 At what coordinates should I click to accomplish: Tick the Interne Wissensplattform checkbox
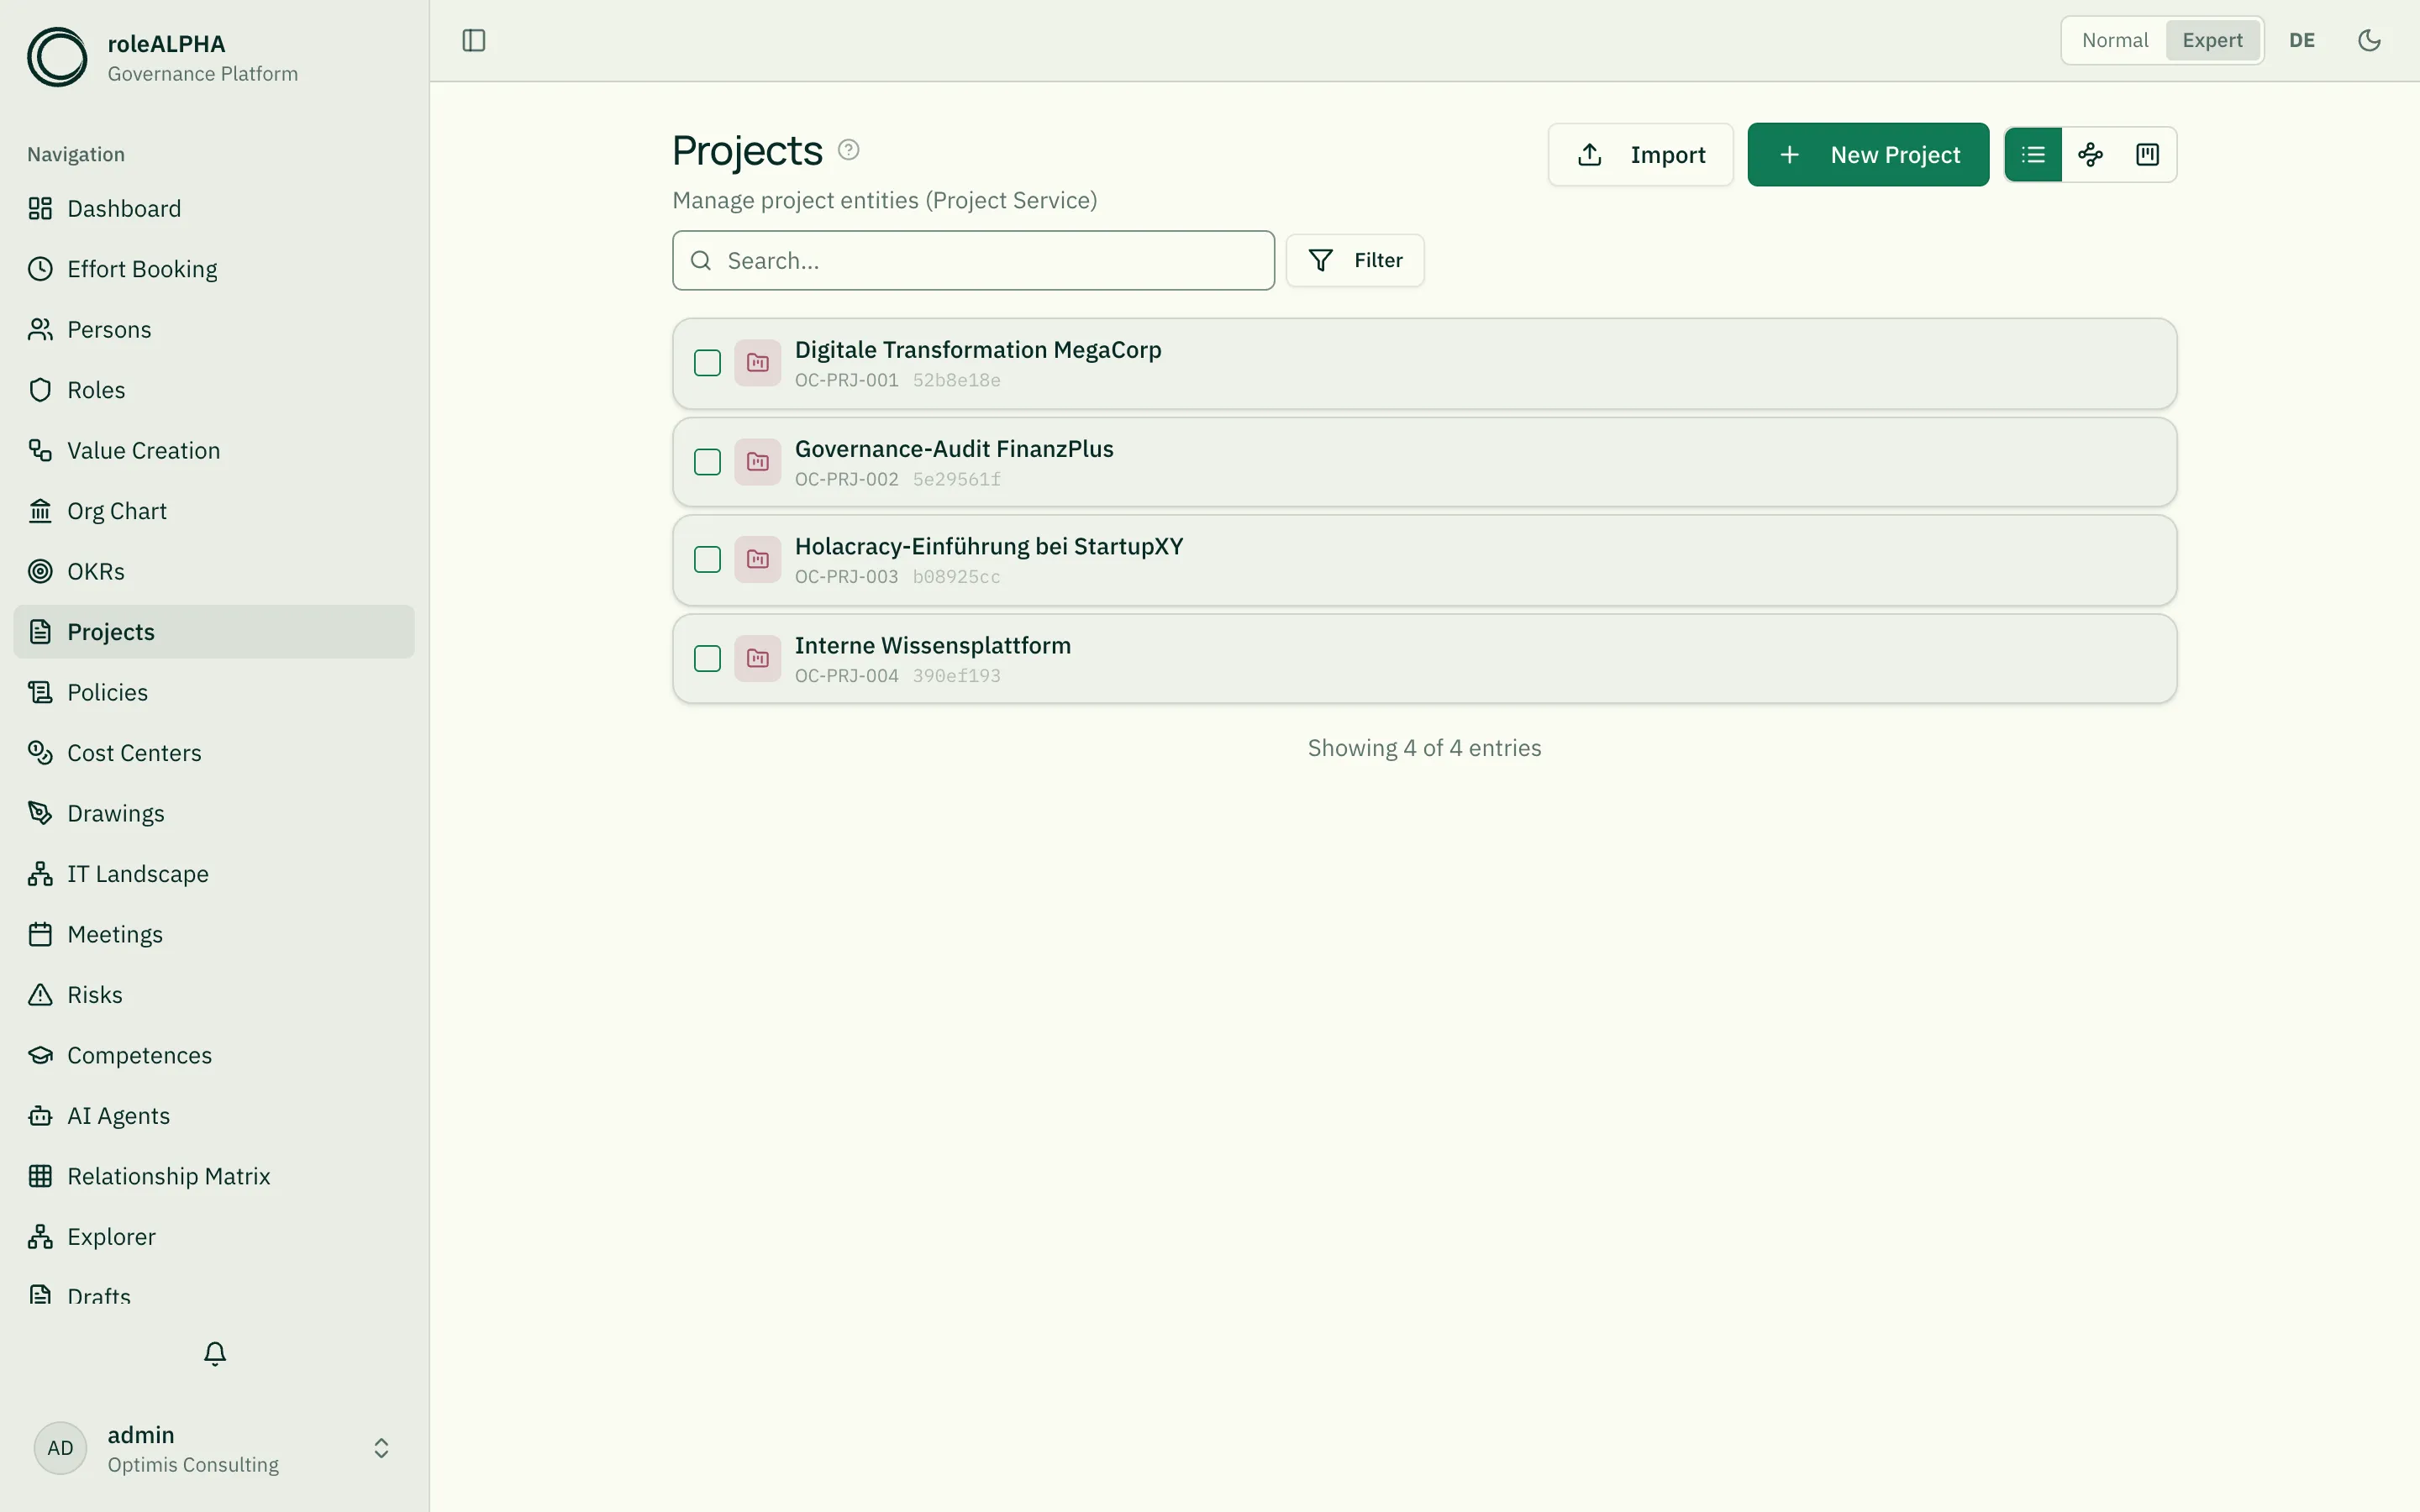tap(707, 658)
